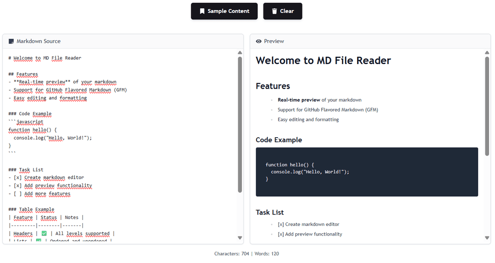This screenshot has height=263, width=495.
Task: Click the '[x] Create markdown editor' item in Preview
Action: pyautogui.click(x=308, y=224)
